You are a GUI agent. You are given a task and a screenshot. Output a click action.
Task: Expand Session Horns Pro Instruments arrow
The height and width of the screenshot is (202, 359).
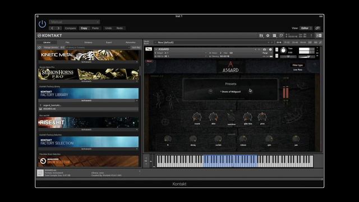137,81
